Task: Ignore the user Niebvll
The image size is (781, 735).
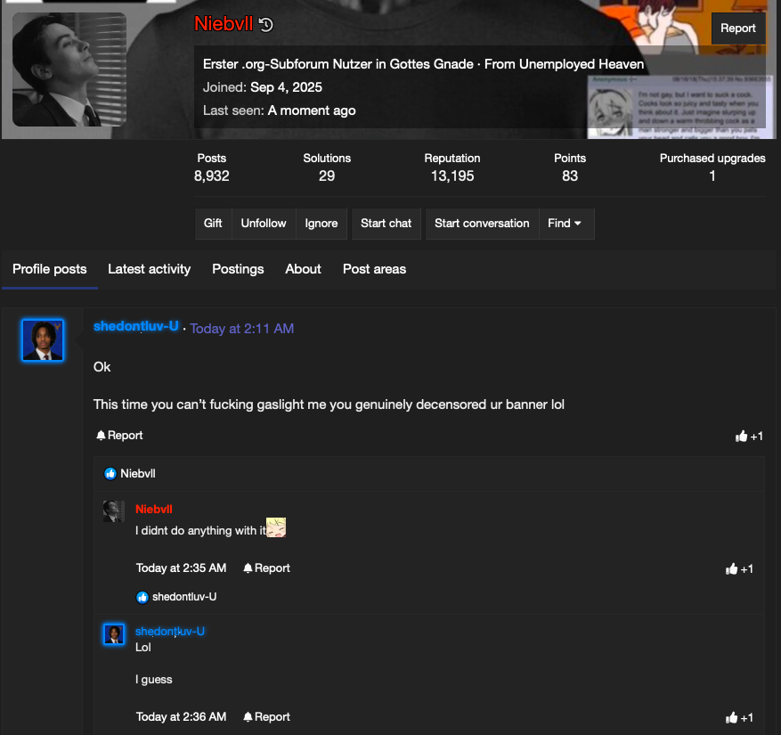Action: [321, 224]
